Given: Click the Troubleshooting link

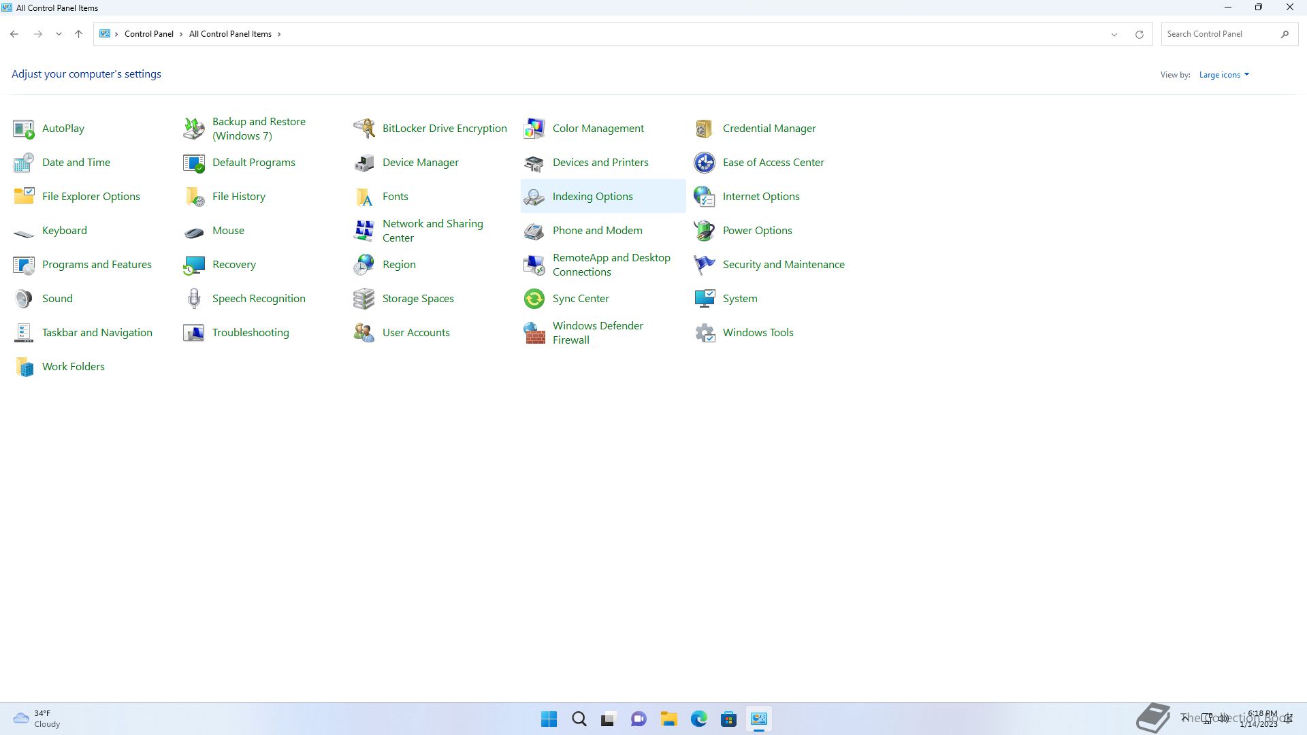Looking at the screenshot, I should point(251,333).
